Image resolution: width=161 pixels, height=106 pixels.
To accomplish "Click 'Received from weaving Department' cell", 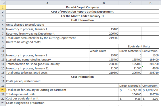I will tap(47, 33).
